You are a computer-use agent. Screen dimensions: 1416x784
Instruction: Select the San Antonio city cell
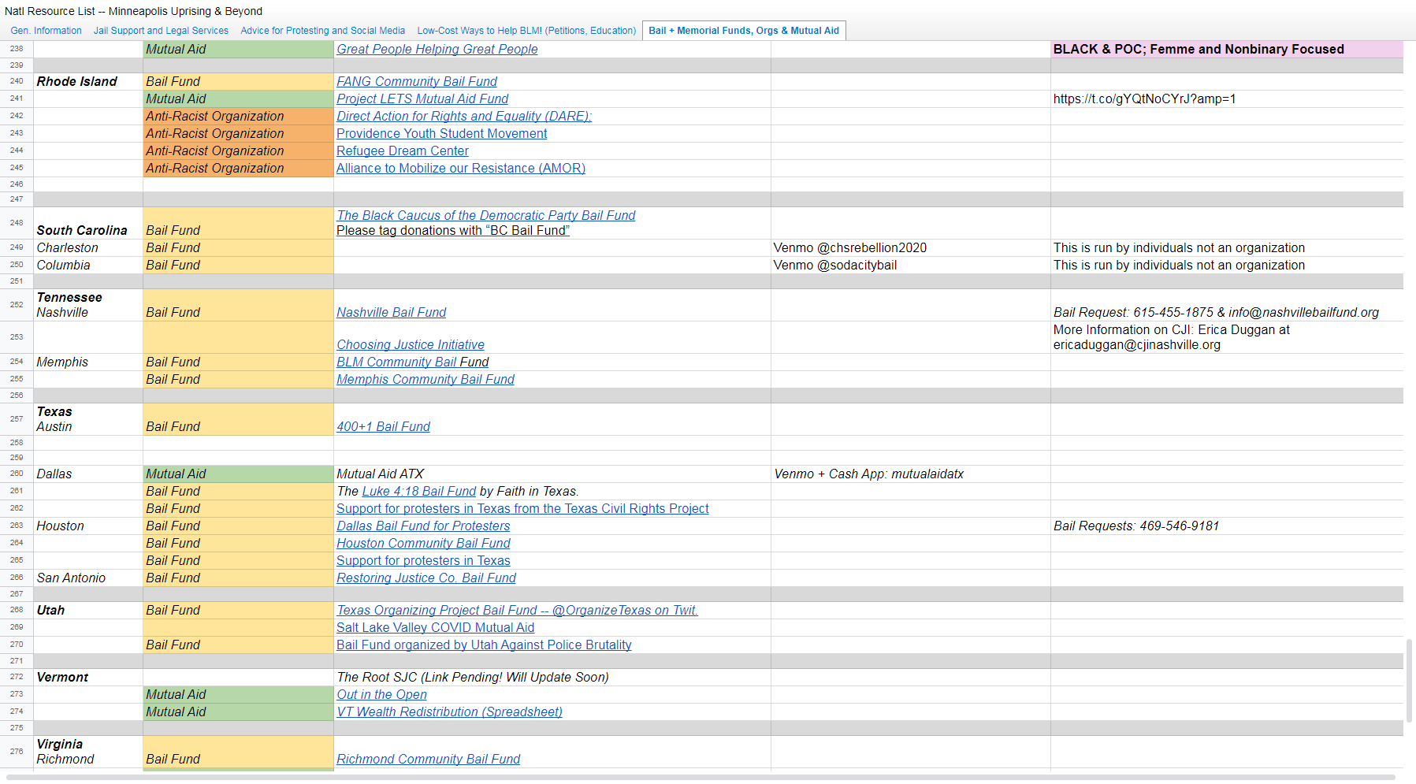click(x=88, y=578)
